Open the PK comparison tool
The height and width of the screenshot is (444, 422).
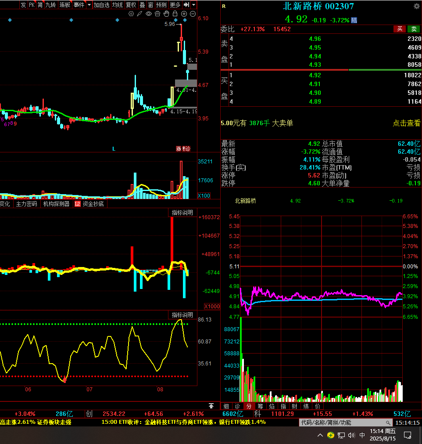tap(32, 5)
